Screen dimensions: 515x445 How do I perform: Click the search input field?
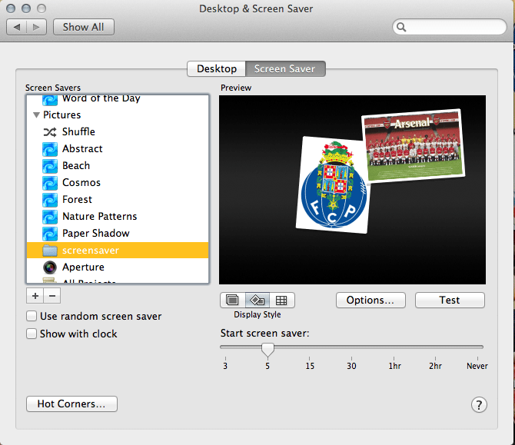[x=450, y=27]
